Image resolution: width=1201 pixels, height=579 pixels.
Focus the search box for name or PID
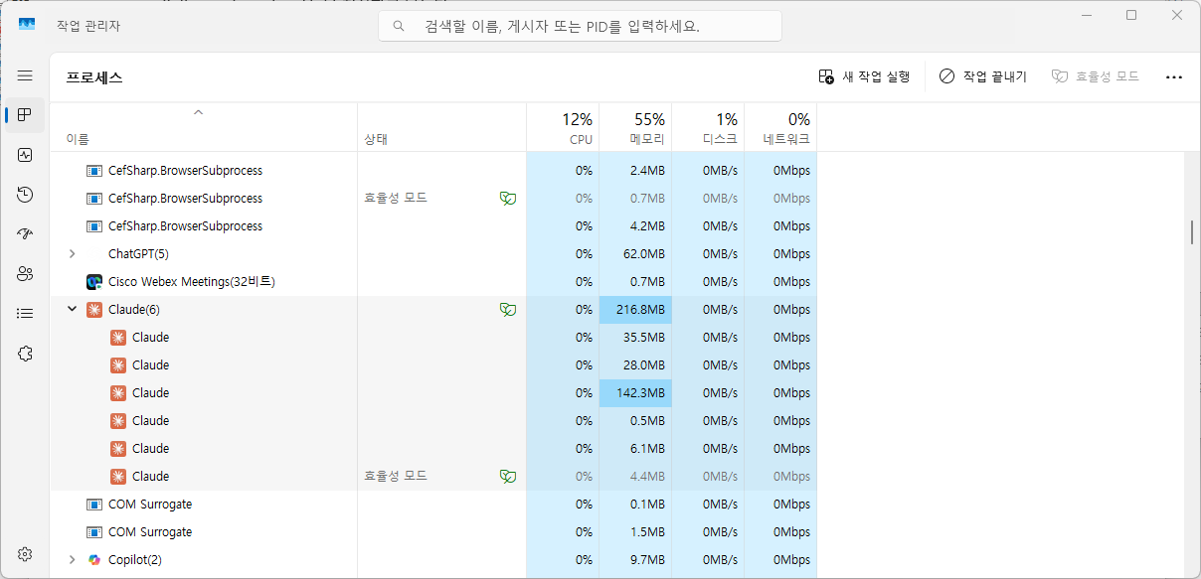[580, 26]
